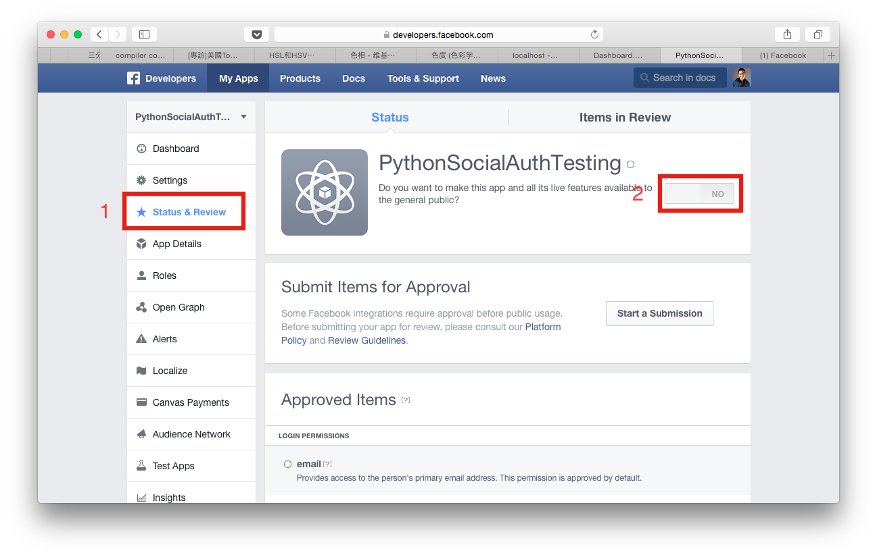Image resolution: width=877 pixels, height=557 pixels.
Task: Click the user profile avatar in header
Action: 741,78
